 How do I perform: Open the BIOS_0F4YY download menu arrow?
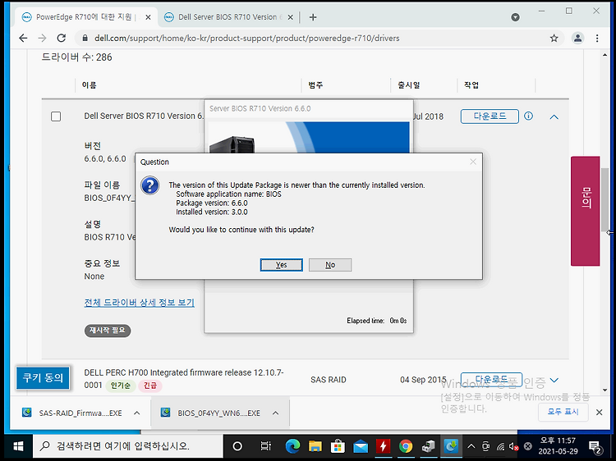pyautogui.click(x=275, y=413)
